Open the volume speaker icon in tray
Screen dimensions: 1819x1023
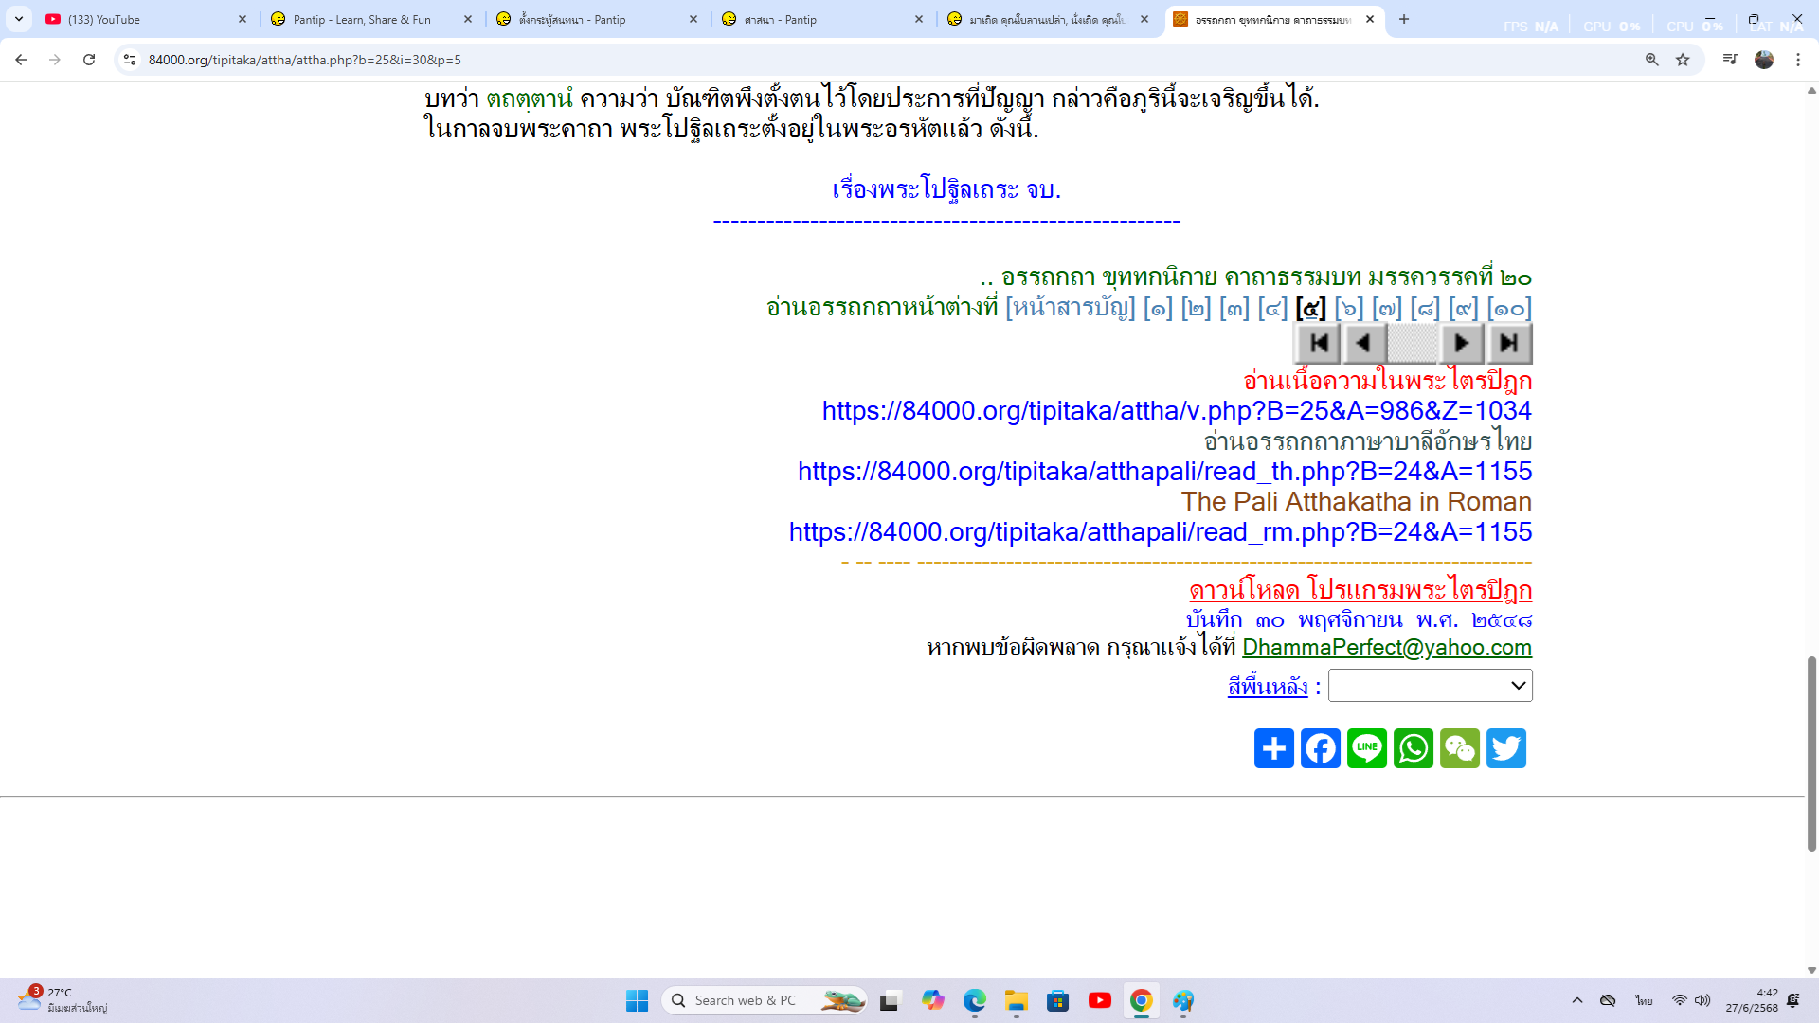coord(1702,1000)
